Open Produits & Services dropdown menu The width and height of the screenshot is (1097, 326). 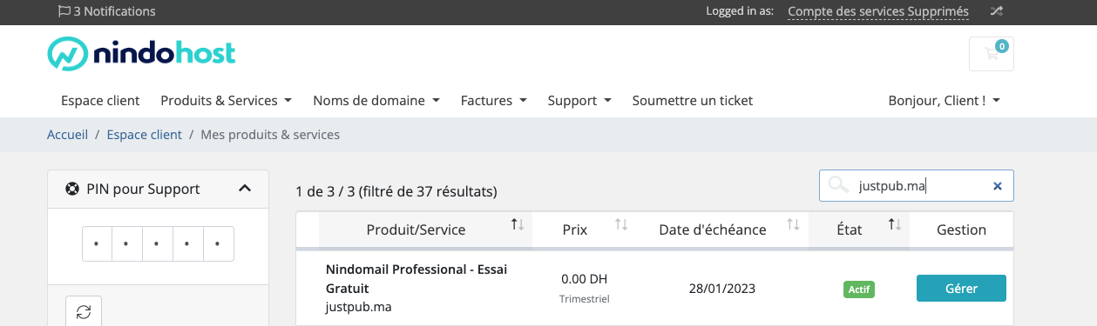point(226,101)
